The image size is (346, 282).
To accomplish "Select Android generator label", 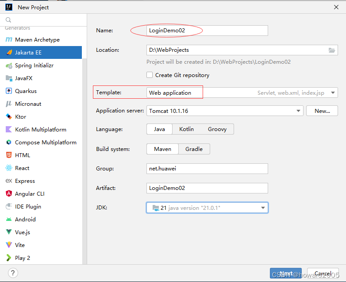I will pos(25,219).
